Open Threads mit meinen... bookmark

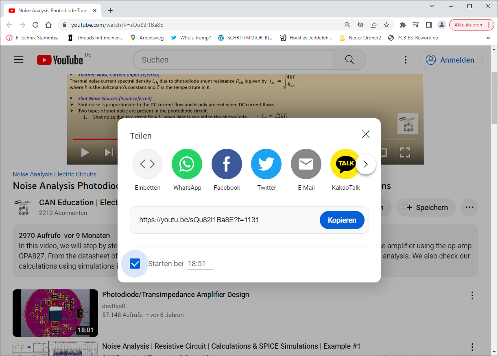(x=95, y=38)
